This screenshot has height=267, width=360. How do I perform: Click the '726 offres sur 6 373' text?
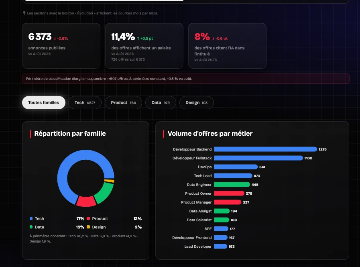[128, 59]
